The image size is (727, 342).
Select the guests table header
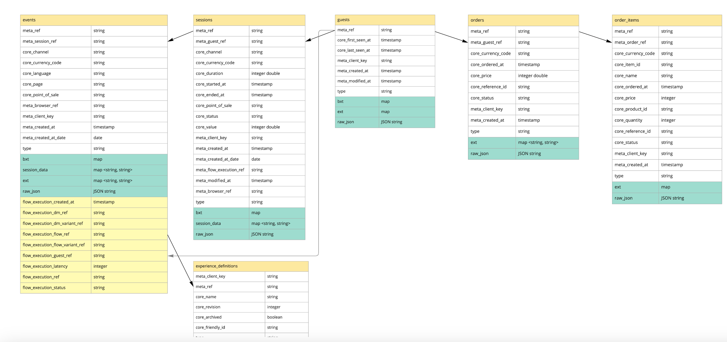385,20
